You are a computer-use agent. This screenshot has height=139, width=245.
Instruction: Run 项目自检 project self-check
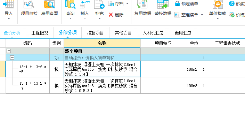pos(29,8)
